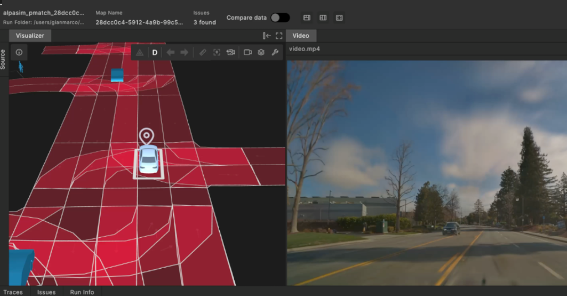The image size is (567, 296).
Task: Click the info circle icon in visualizer
Action: (x=19, y=52)
